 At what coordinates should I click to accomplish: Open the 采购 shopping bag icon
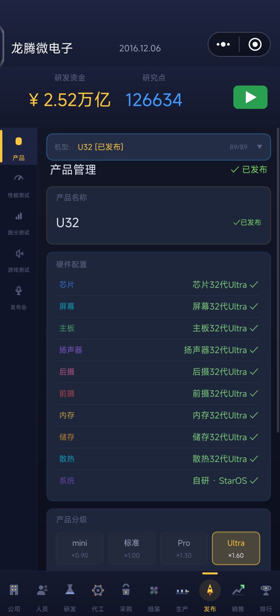[126, 590]
